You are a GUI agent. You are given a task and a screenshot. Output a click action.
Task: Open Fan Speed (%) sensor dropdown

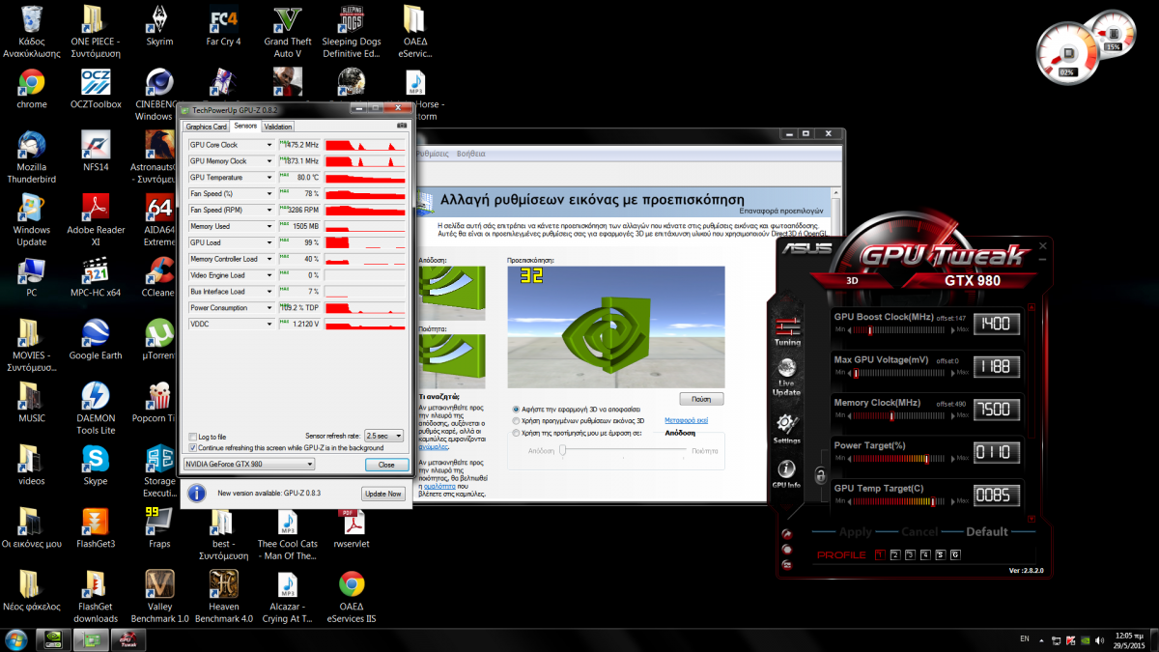pyautogui.click(x=269, y=194)
